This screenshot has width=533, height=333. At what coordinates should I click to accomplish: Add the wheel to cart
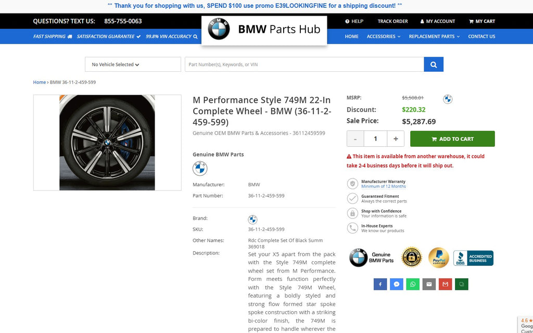452,139
